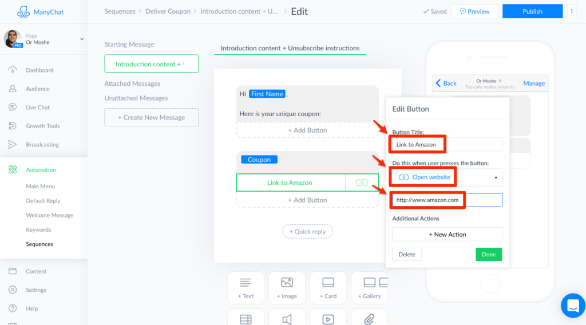Open Welcome Message settings
The image size is (586, 325).
tap(50, 215)
